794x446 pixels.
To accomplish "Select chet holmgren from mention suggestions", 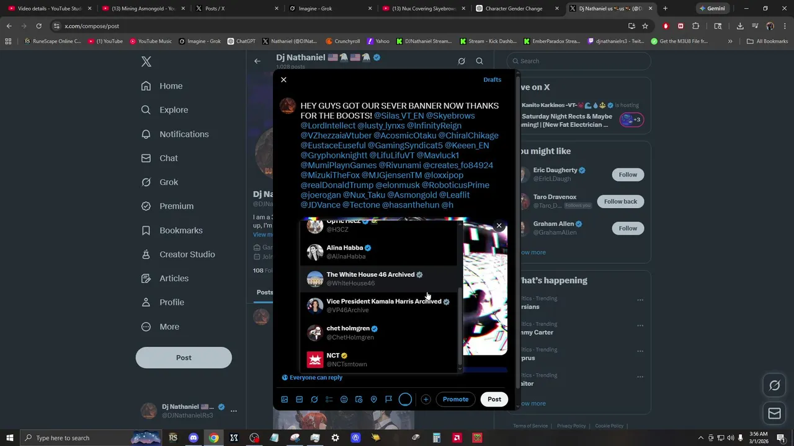I will tap(380, 333).
